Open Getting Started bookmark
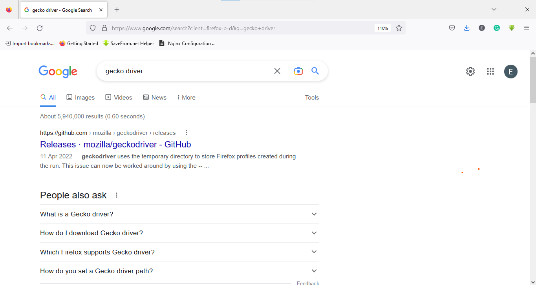This screenshot has height=285, width=536. click(79, 44)
